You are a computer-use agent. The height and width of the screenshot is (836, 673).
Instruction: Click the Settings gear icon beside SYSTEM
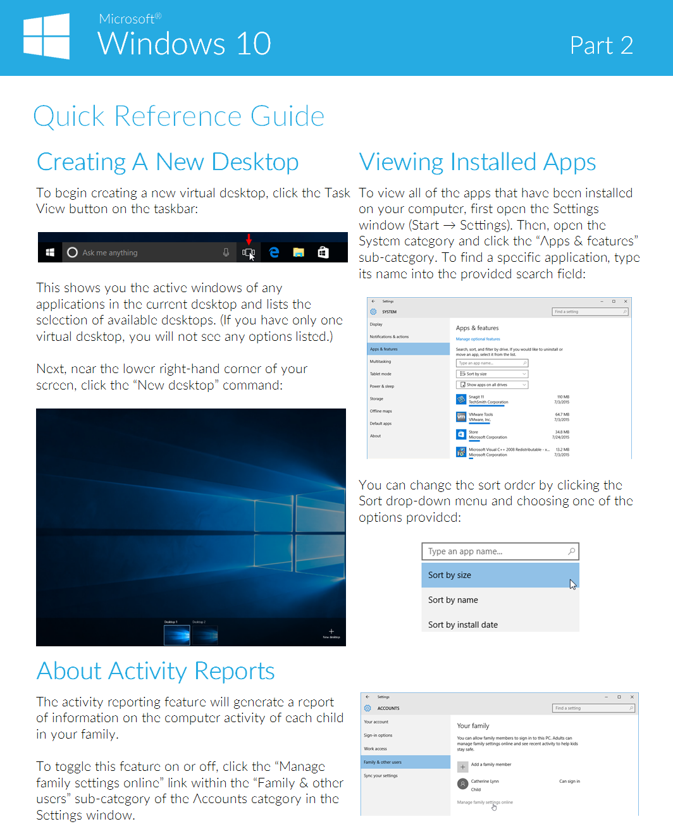tap(373, 312)
